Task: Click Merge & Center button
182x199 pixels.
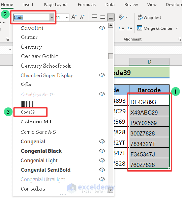Action: coord(155,28)
